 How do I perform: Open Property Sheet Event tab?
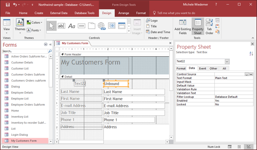tap(203, 68)
